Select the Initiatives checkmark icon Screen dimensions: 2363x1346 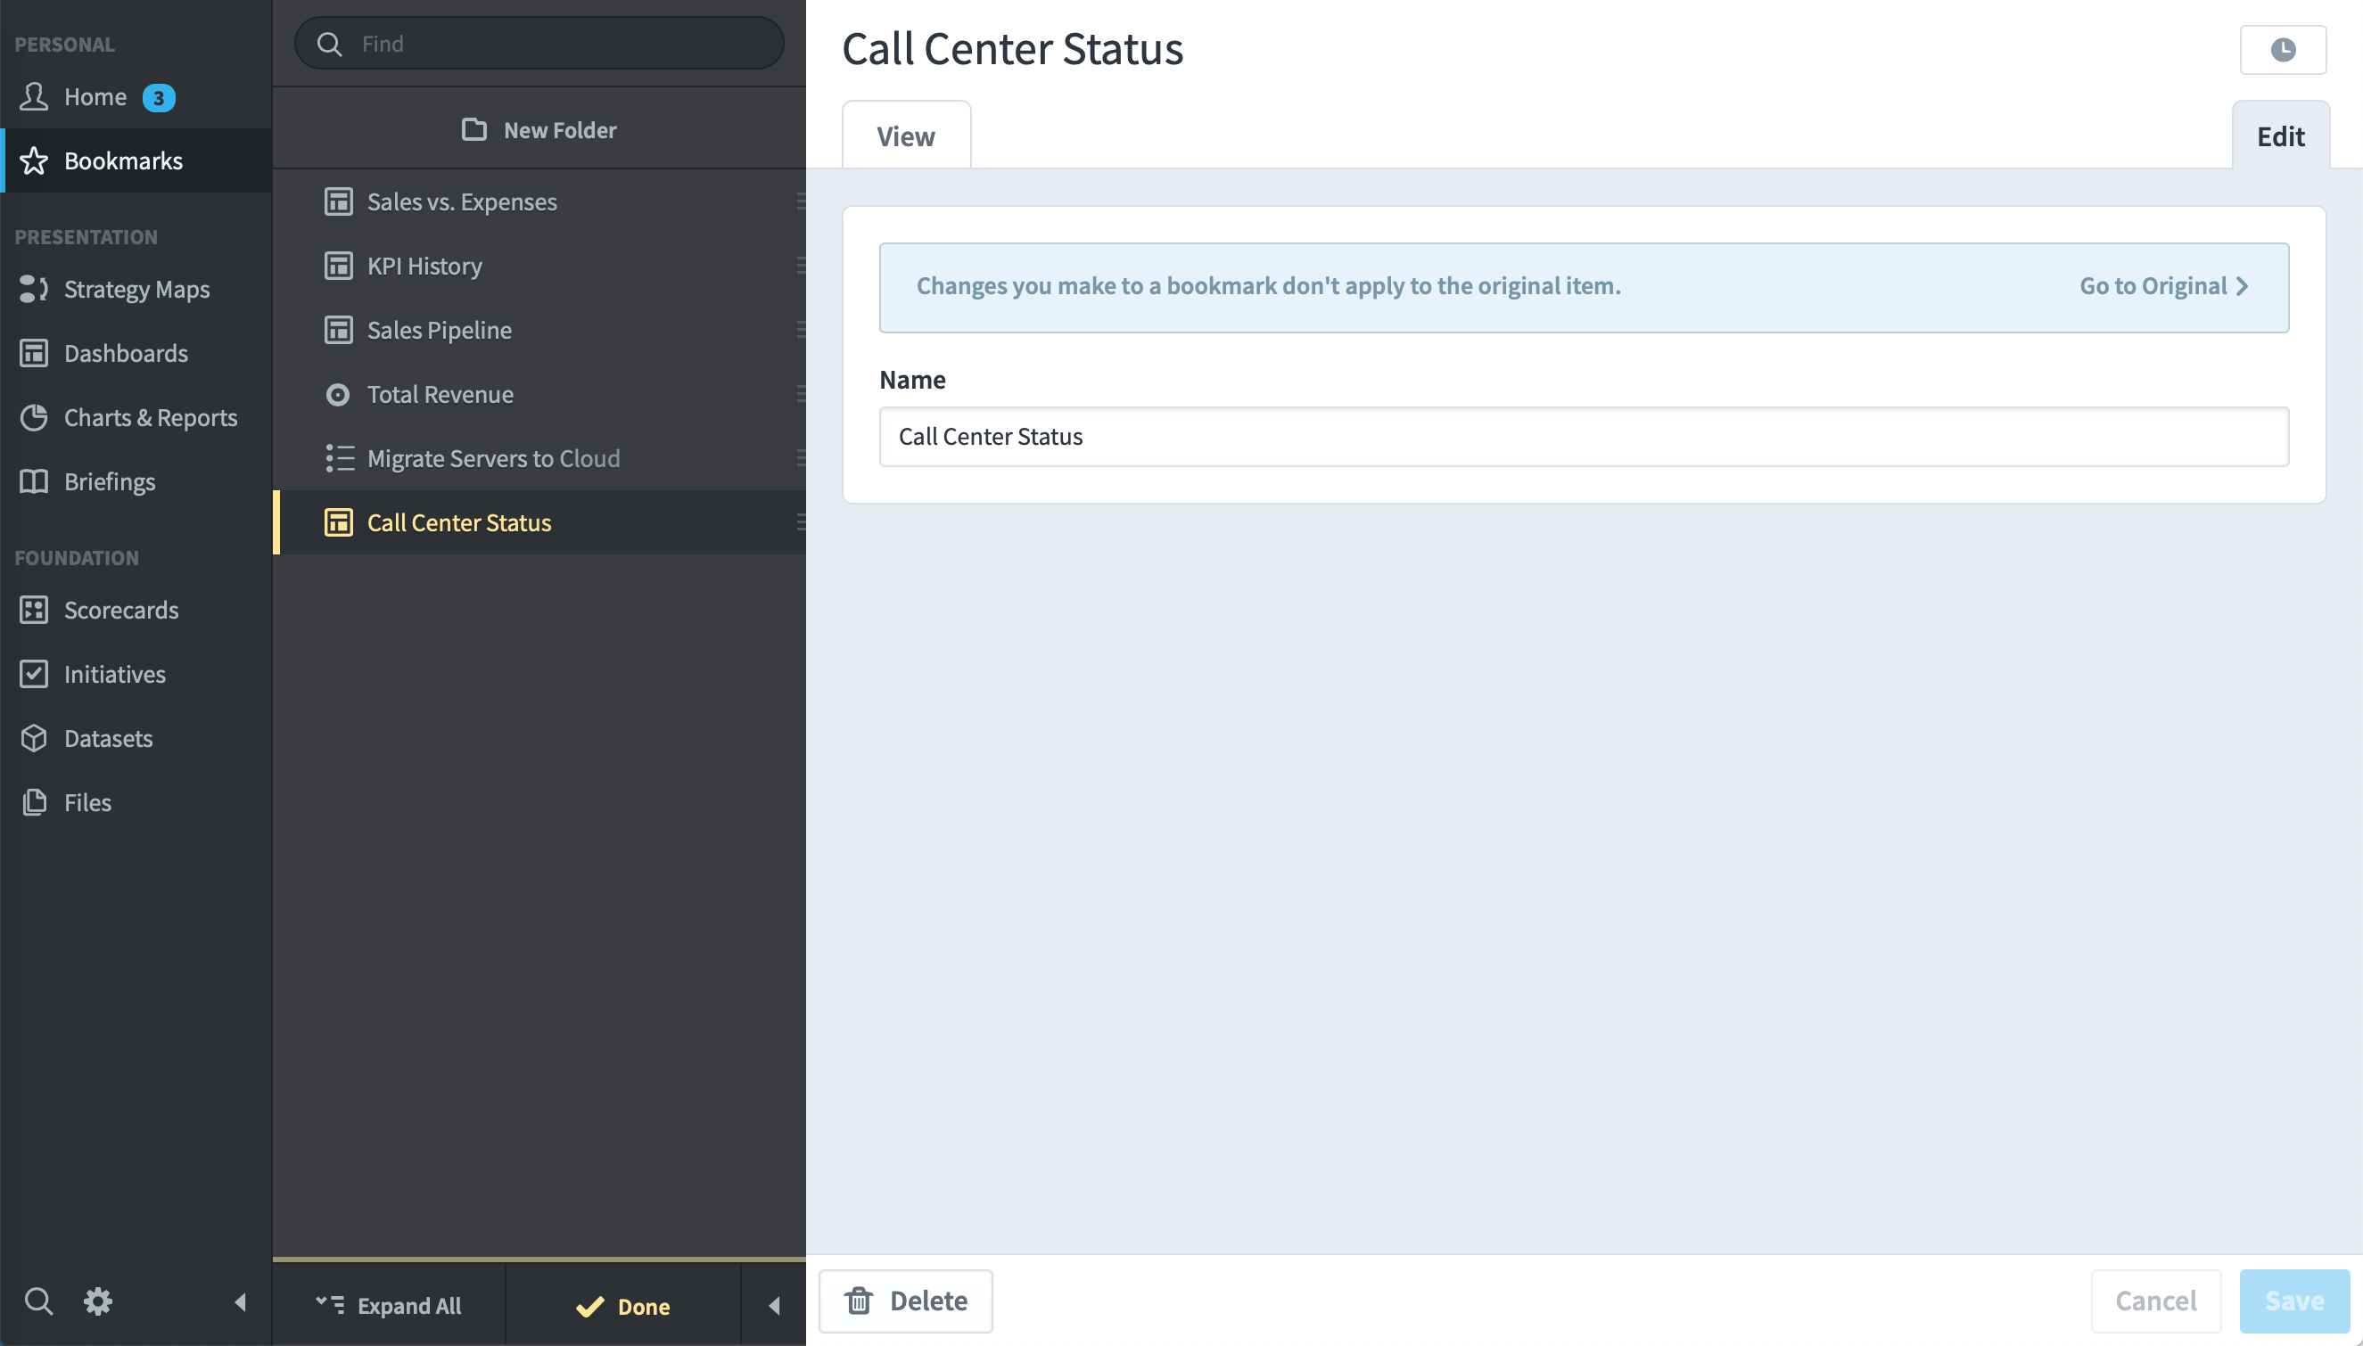click(x=34, y=674)
